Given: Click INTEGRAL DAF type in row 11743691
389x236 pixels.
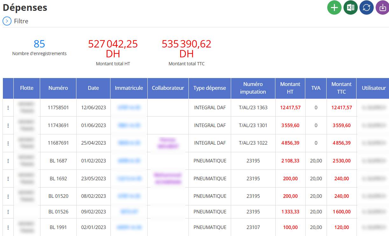Looking at the screenshot, I should pos(210,125).
